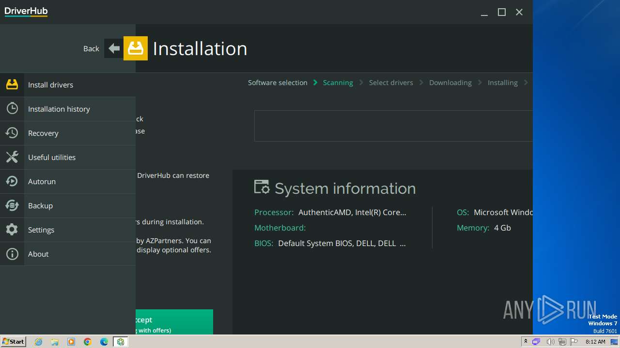Image resolution: width=620 pixels, height=348 pixels.
Task: Click the green Accept button
Action: coord(174,322)
